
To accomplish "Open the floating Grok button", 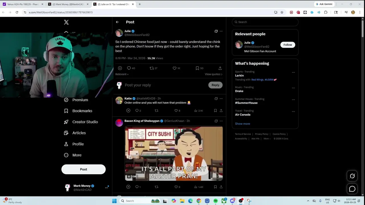I will (x=352, y=176).
